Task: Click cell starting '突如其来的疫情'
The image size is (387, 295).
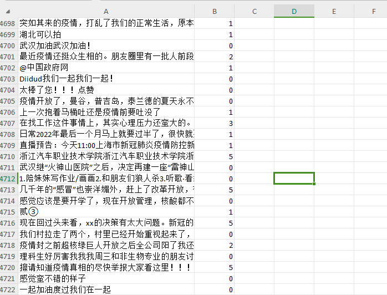Action: pyautogui.click(x=106, y=23)
